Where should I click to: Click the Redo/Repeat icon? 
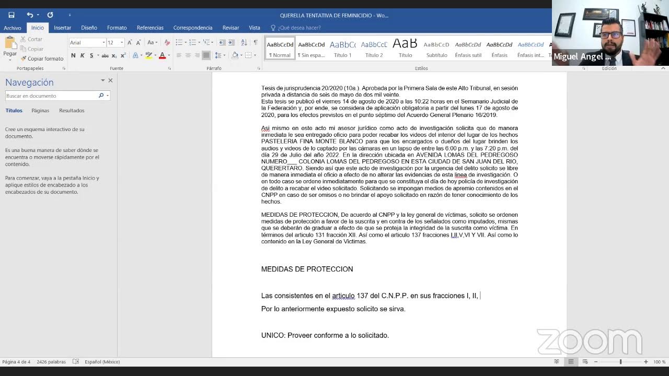(x=50, y=15)
